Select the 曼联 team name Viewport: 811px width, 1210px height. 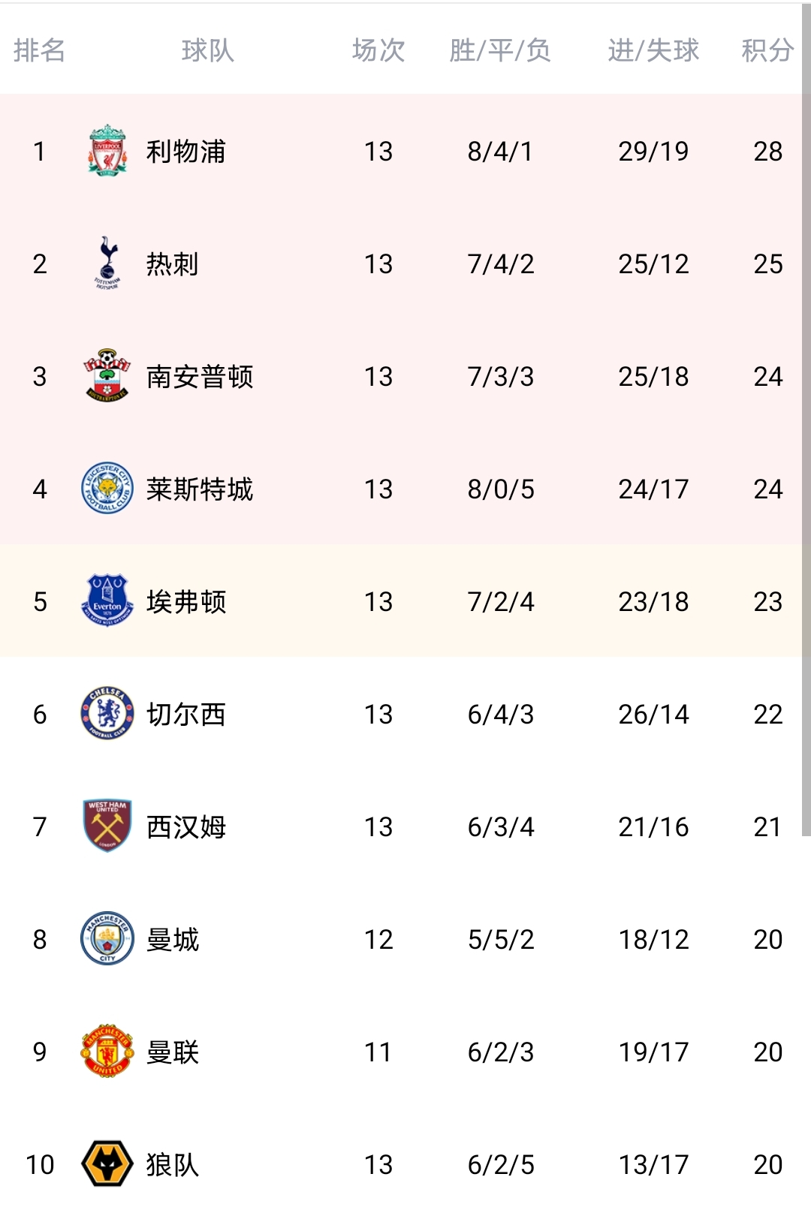pyautogui.click(x=173, y=1052)
